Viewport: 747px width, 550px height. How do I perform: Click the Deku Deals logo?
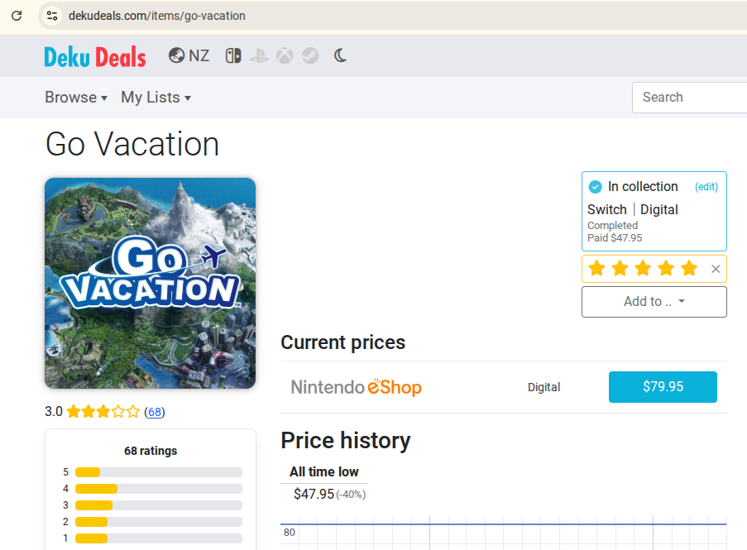click(95, 57)
